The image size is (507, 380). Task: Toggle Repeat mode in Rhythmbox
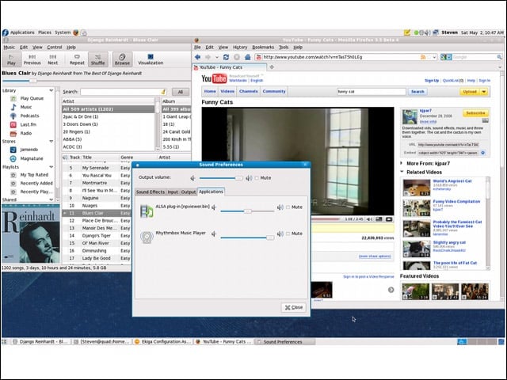(x=77, y=59)
